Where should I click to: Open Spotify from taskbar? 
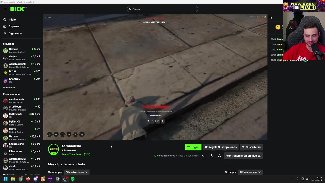(x=73, y=179)
